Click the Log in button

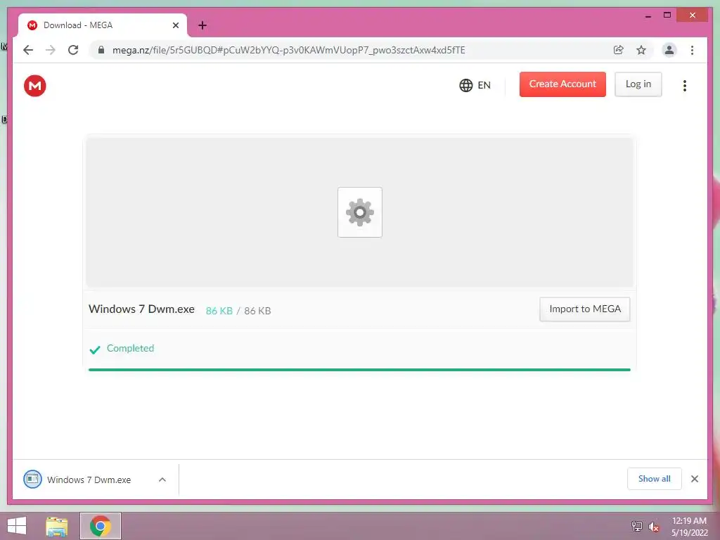638,84
